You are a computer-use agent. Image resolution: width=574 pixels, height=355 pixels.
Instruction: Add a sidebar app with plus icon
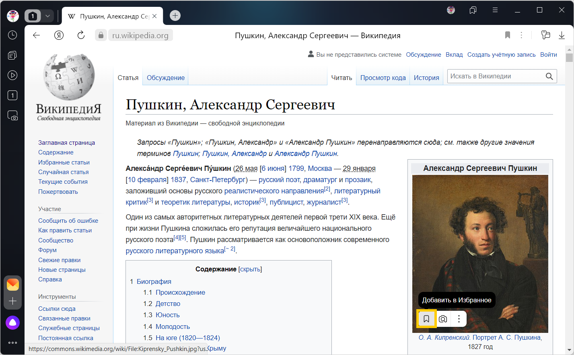click(x=13, y=301)
